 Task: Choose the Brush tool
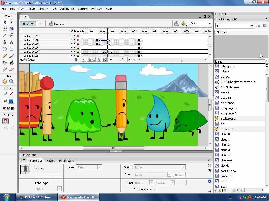pyautogui.click(x=11, y=56)
